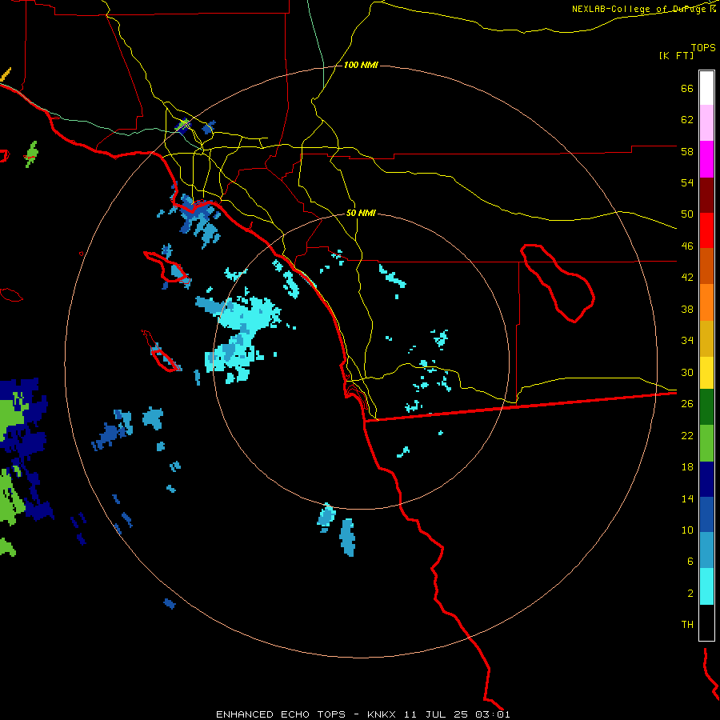Click the legend value 58
The image size is (720, 720).
click(x=687, y=152)
